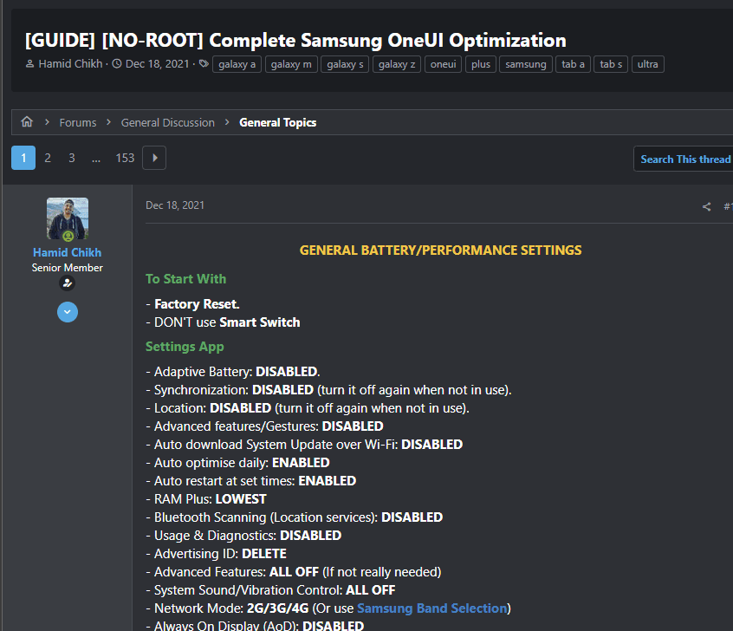Click the 'Senior Member' title text
Image resolution: width=733 pixels, height=631 pixels.
(x=68, y=268)
